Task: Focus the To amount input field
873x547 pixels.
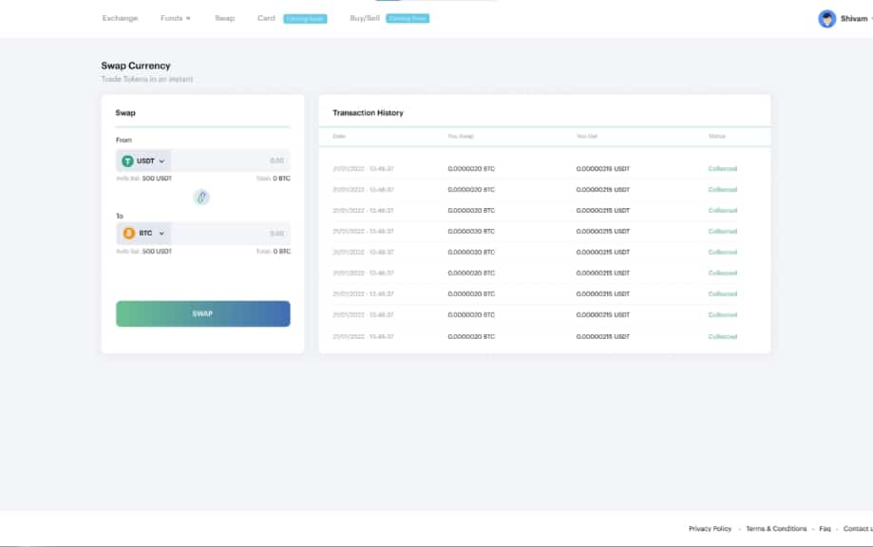Action: [x=231, y=234]
